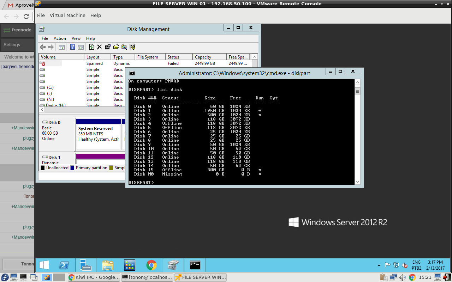Click the Windows Start button

point(44,265)
